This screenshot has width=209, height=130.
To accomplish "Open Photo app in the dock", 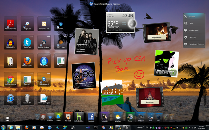I will click(130, 117).
